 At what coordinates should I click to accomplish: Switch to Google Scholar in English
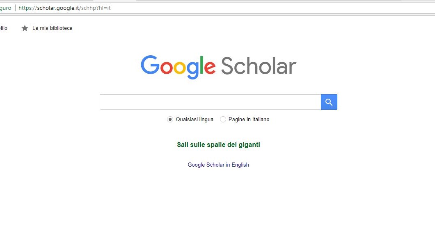tap(218, 165)
